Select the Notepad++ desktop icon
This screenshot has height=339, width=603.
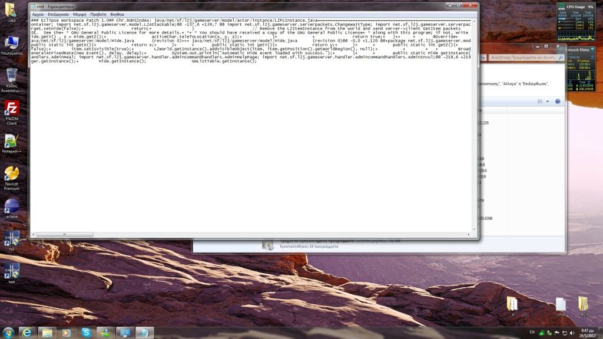click(12, 144)
